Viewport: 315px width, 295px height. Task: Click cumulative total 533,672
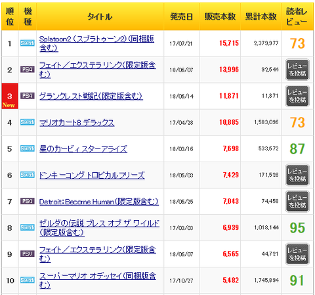(268, 148)
